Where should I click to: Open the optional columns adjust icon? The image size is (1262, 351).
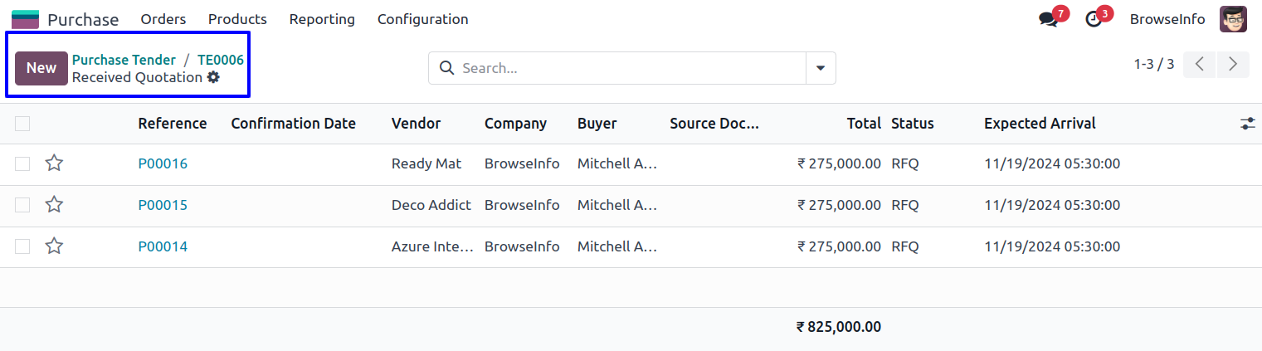[1247, 124]
